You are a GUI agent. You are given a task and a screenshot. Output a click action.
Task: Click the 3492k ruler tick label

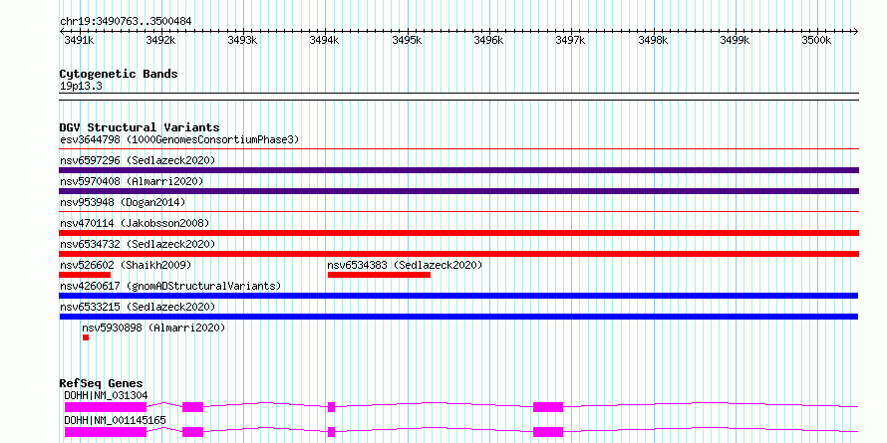pyautogui.click(x=160, y=40)
